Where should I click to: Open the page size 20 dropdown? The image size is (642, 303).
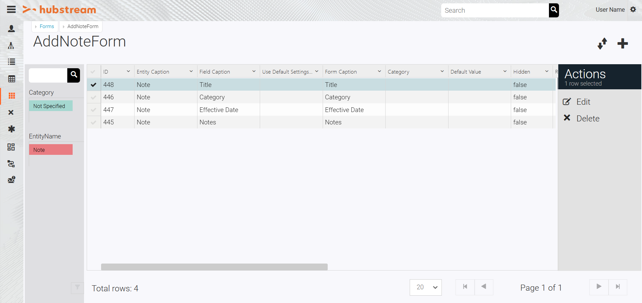425,287
